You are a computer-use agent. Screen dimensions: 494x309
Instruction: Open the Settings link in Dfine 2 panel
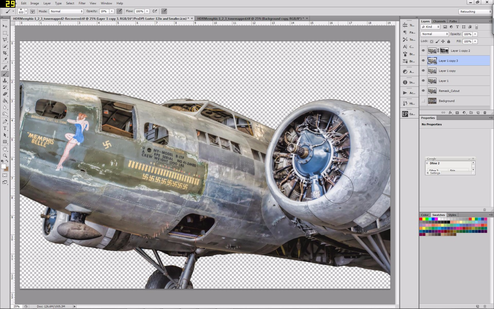[435, 173]
